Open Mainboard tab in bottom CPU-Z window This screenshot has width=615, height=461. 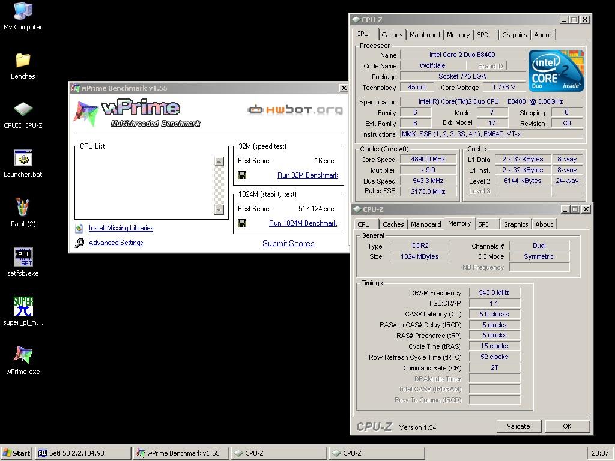pyautogui.click(x=426, y=224)
